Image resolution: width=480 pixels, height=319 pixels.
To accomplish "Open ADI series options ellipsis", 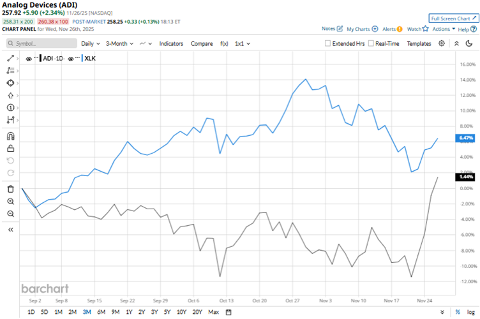I will [x=36, y=57].
